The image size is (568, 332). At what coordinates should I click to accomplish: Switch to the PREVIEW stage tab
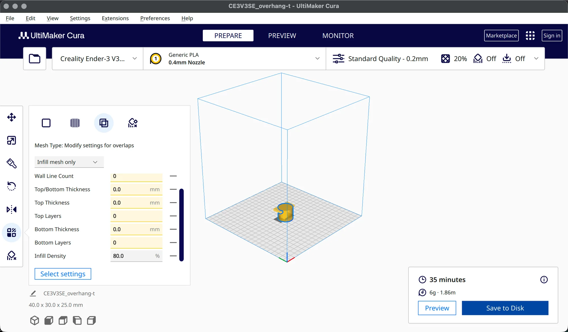(282, 36)
